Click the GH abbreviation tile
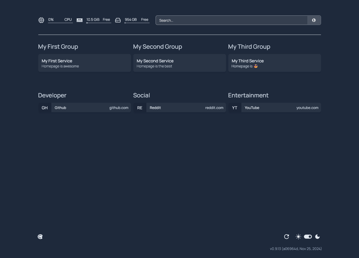The width and height of the screenshot is (359, 258). point(45,107)
